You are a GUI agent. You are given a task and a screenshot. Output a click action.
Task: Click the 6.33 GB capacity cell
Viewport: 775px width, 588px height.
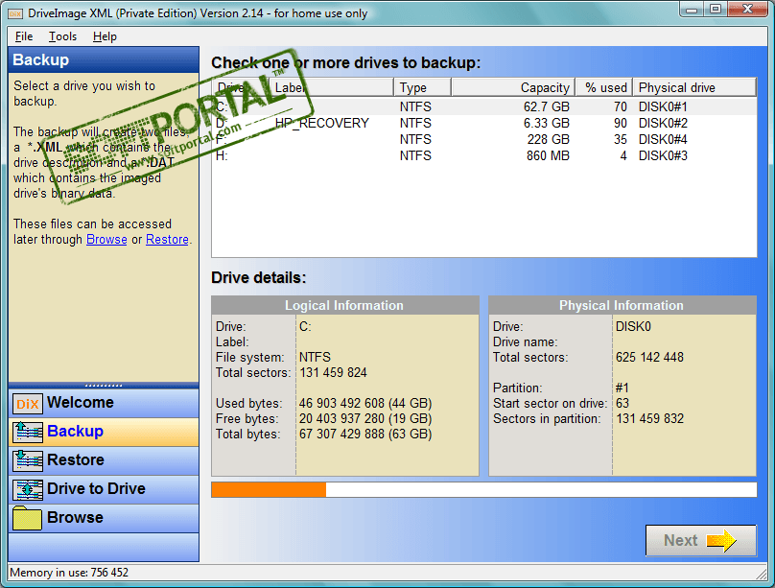pyautogui.click(x=546, y=123)
